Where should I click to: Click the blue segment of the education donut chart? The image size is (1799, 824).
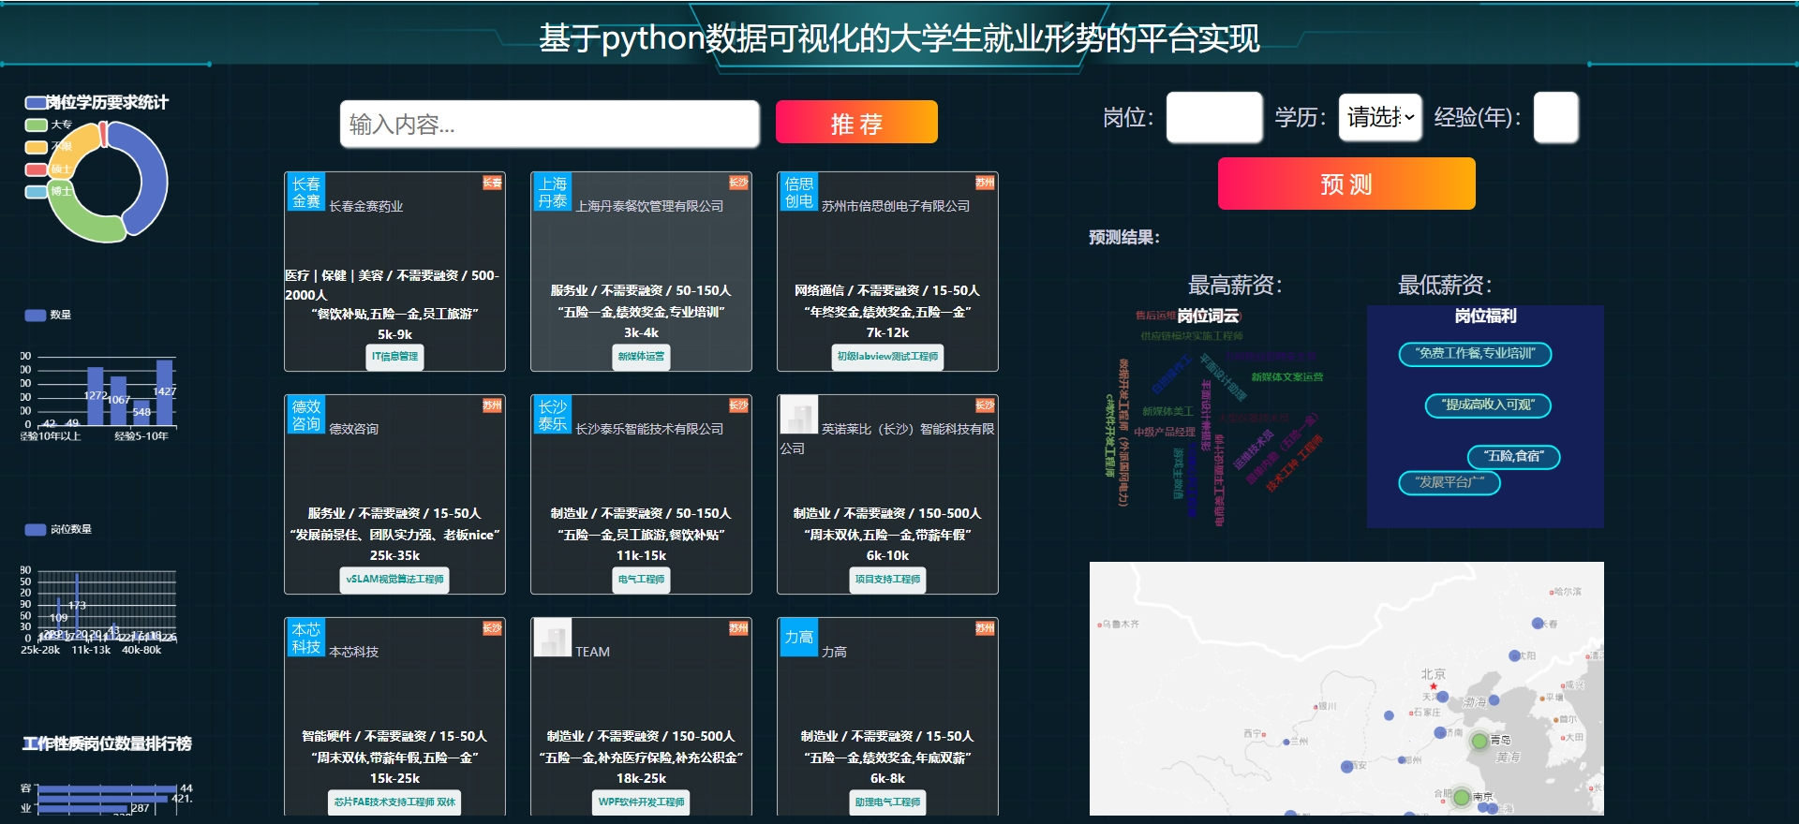[153, 183]
